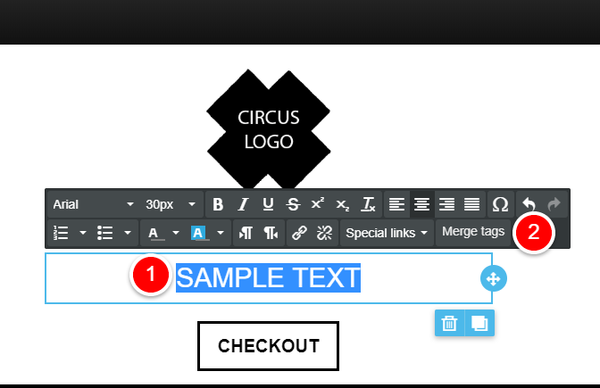This screenshot has height=388, width=600.
Task: Undo the last change
Action: (529, 203)
